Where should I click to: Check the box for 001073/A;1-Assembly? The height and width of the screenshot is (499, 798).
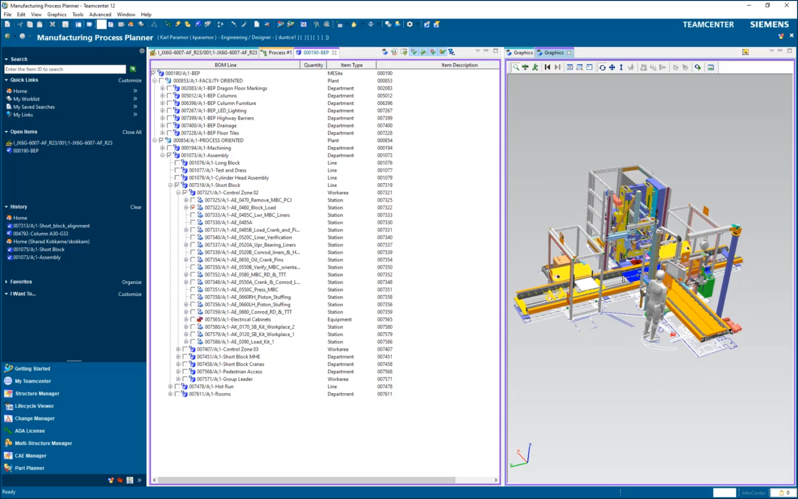click(169, 155)
